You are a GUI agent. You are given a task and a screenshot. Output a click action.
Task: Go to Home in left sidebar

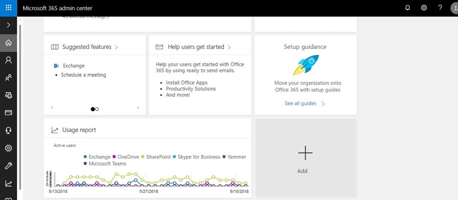[x=9, y=43]
